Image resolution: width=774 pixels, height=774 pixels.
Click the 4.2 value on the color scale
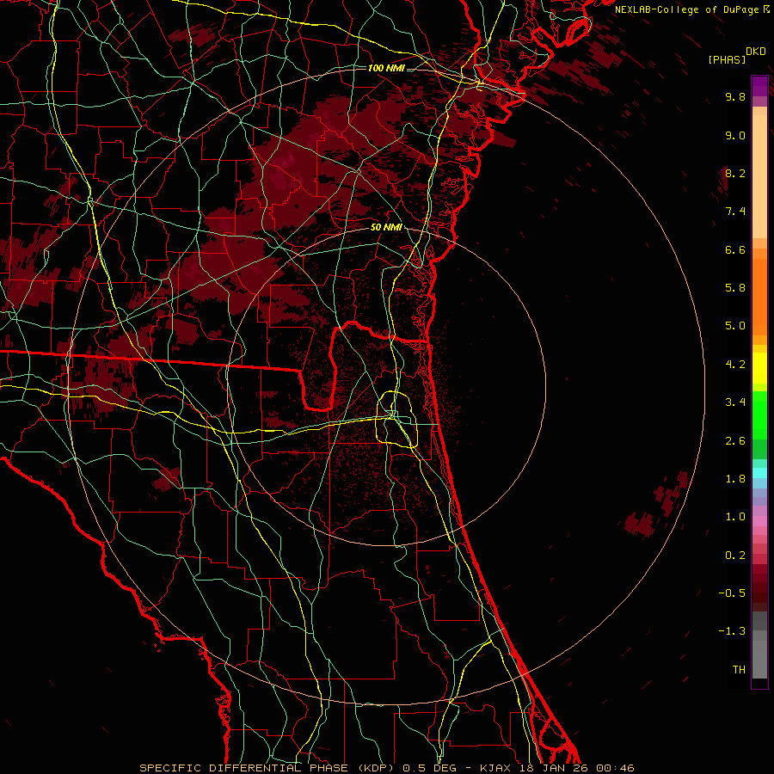coord(735,365)
